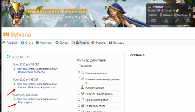Click the Sylvana profile name heading
Screen dimensions: 195x112
[21, 35]
